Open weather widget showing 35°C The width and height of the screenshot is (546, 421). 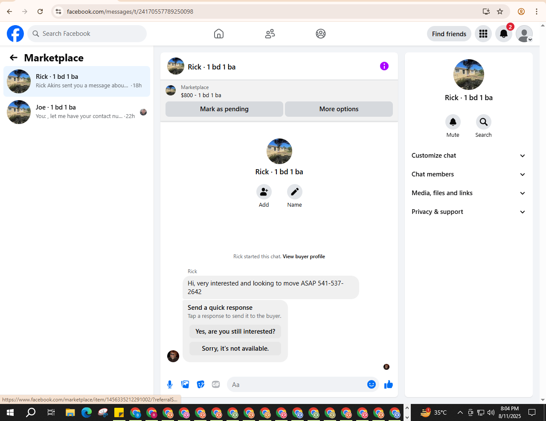tap(434, 412)
